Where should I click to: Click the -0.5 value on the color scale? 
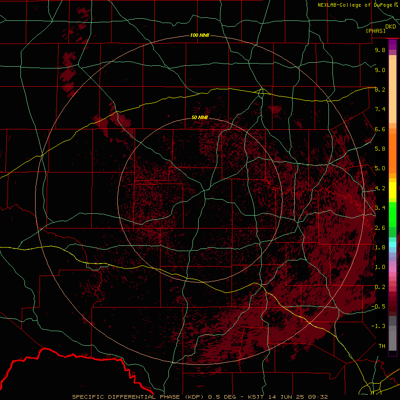pos(378,307)
